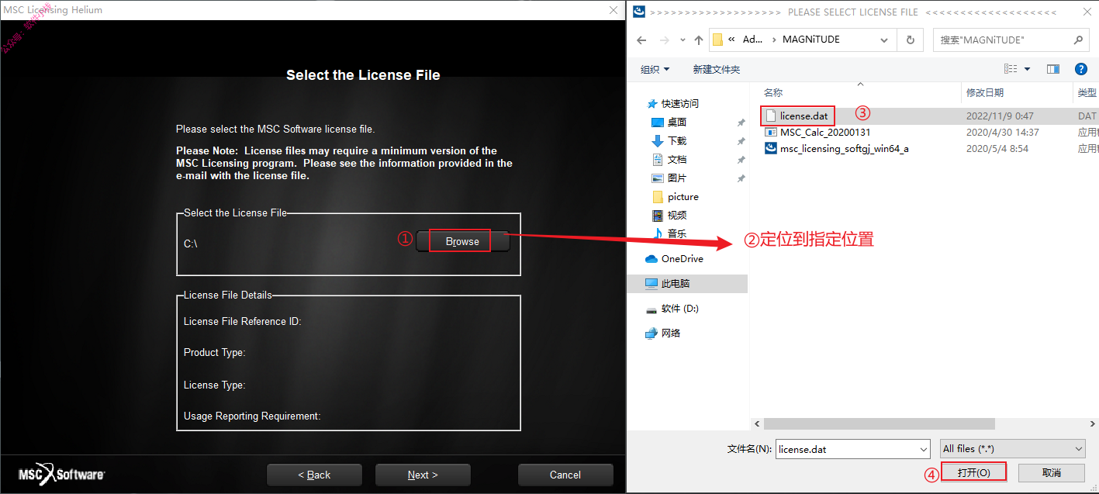Open the help question mark icon
This screenshot has width=1099, height=494.
tap(1081, 69)
